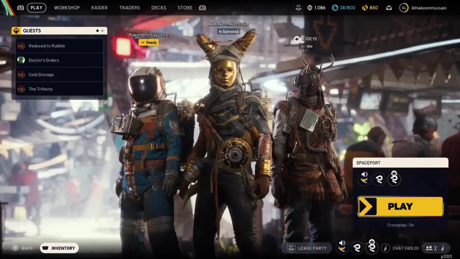Click the level 14 progress ring

404,8
